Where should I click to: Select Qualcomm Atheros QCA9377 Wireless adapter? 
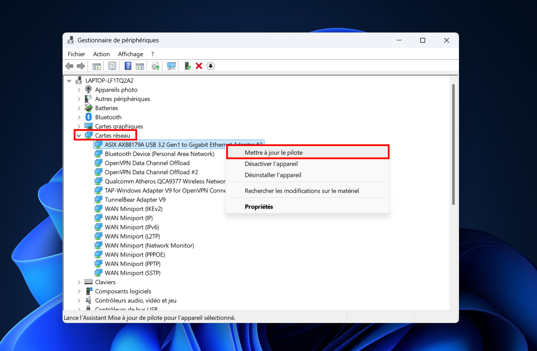click(165, 181)
